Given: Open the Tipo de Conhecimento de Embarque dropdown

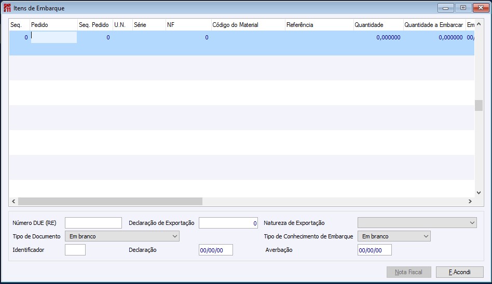Looking at the screenshot, I should [x=394, y=236].
